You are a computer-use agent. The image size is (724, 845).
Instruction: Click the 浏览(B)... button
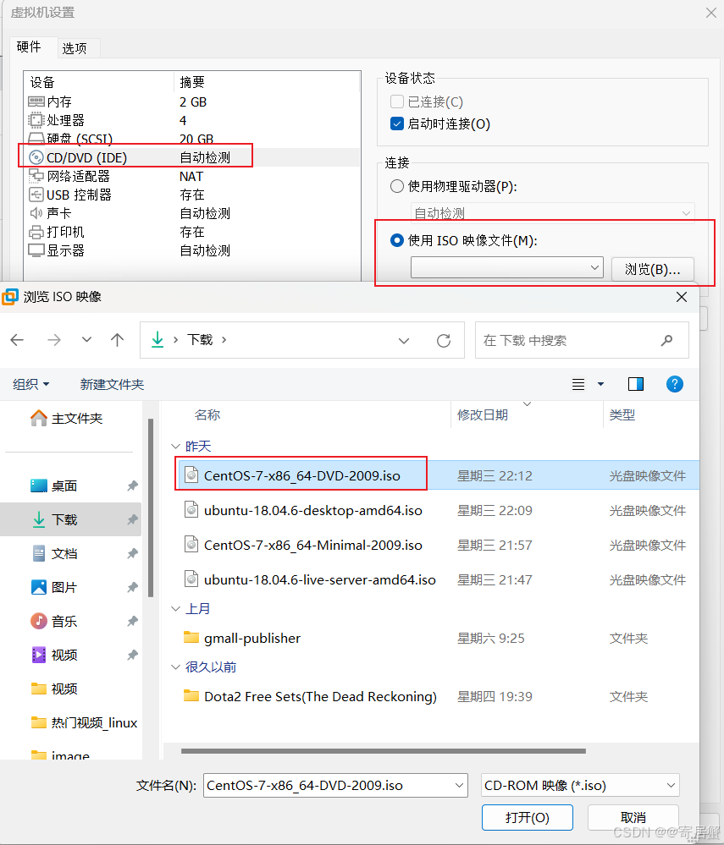click(652, 269)
